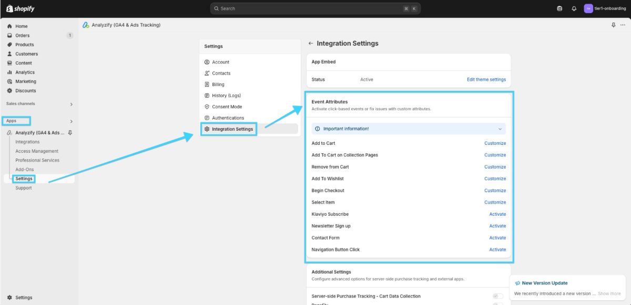
Task: Expand the Apps section chevron
Action: coord(72,121)
